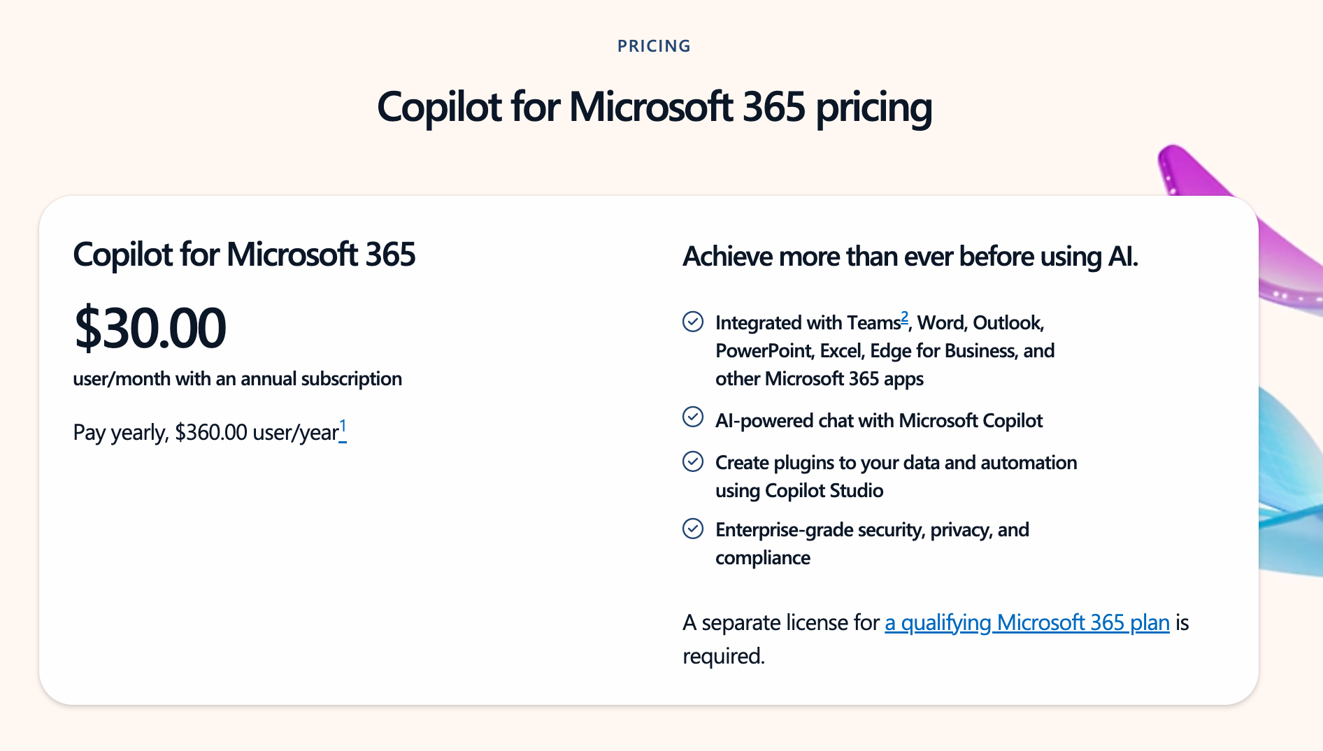Click the $30.00 price figure
1323x751 pixels.
click(x=150, y=327)
